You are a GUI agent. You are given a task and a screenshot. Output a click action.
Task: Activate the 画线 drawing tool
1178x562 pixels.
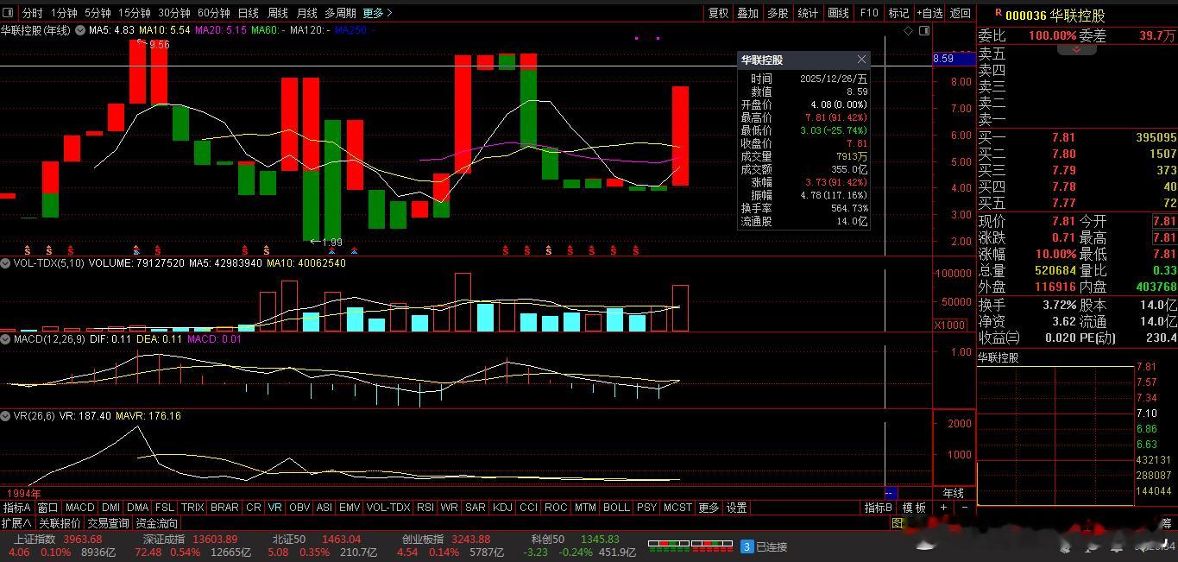(x=839, y=13)
